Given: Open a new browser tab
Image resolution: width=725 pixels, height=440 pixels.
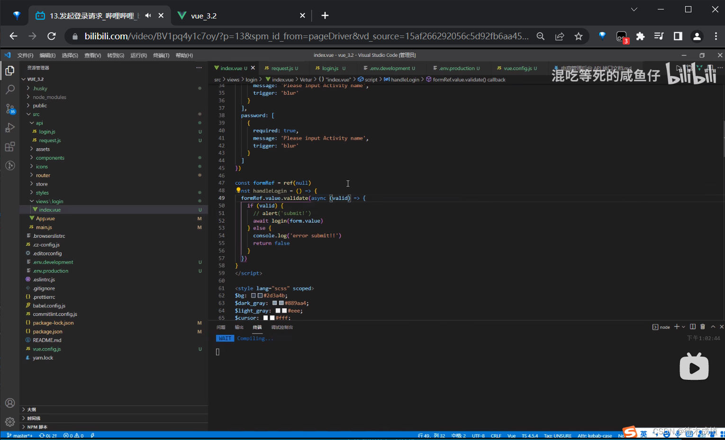Looking at the screenshot, I should click(x=325, y=16).
